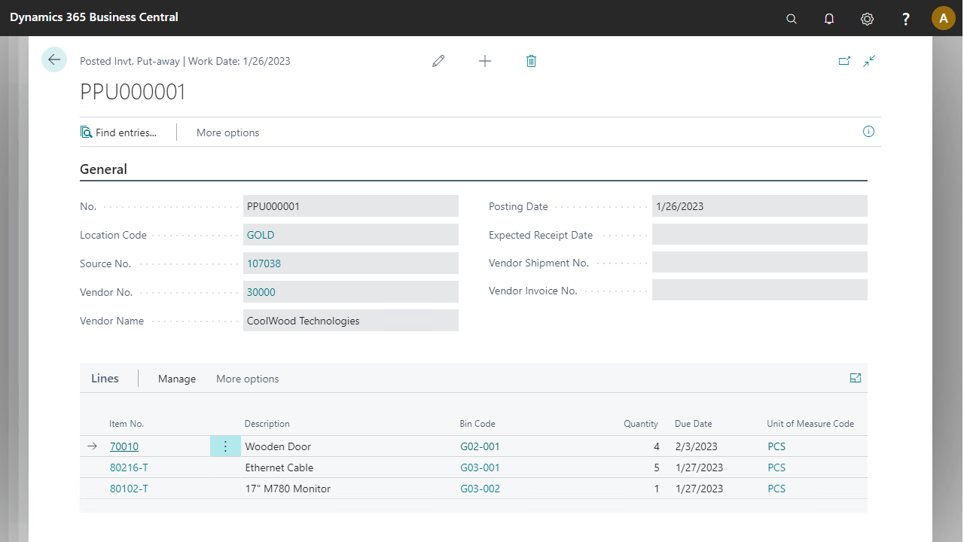Sort by Quantity column header
This screenshot has height=542, width=964.
(x=641, y=424)
